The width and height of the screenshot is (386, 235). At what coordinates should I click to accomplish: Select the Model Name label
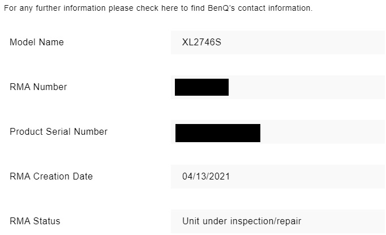[x=37, y=42]
